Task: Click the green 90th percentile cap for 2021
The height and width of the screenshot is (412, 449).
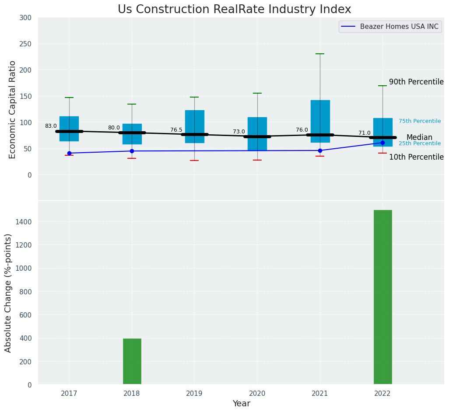Action: coord(320,54)
